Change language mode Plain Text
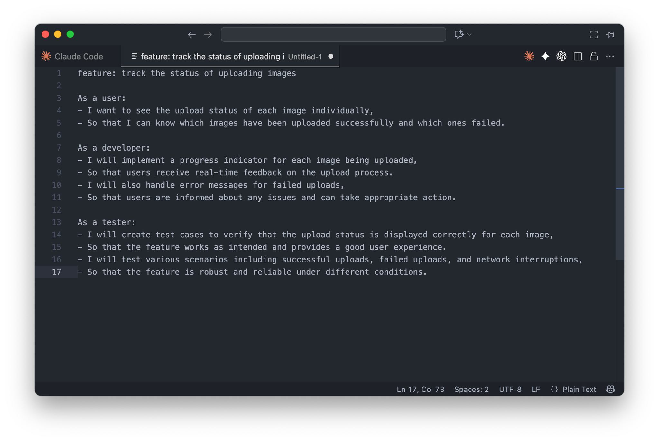659x442 pixels. 579,389
